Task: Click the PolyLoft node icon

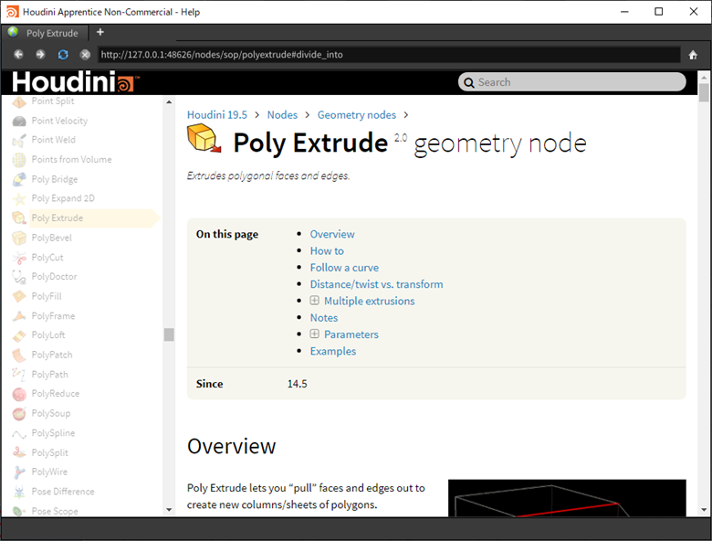Action: [19, 335]
